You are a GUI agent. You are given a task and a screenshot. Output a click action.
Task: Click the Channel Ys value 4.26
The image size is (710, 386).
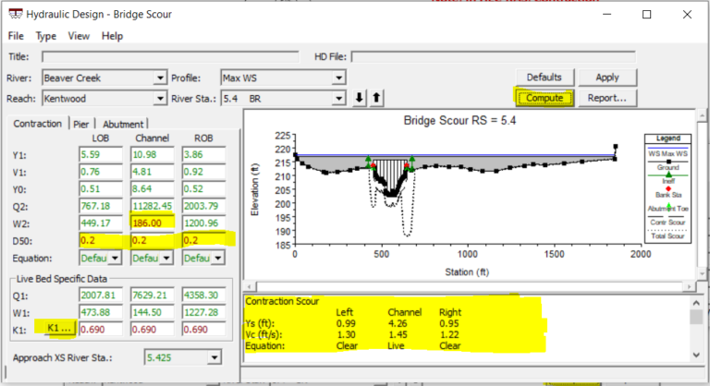click(398, 323)
